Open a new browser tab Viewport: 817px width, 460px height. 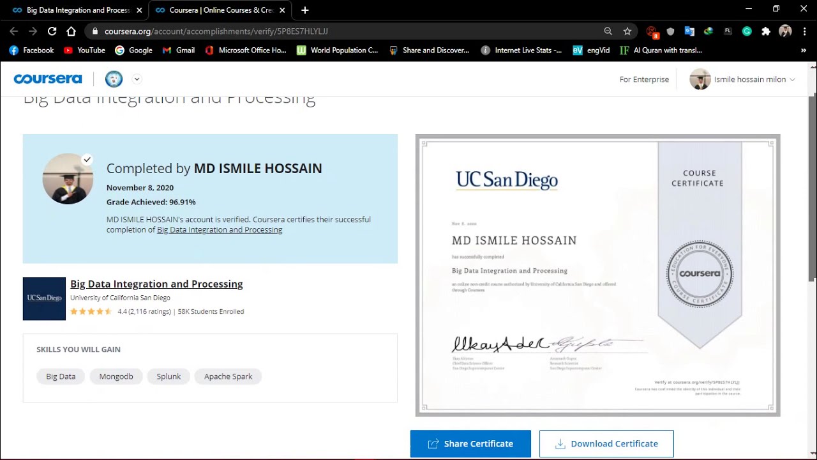(304, 10)
